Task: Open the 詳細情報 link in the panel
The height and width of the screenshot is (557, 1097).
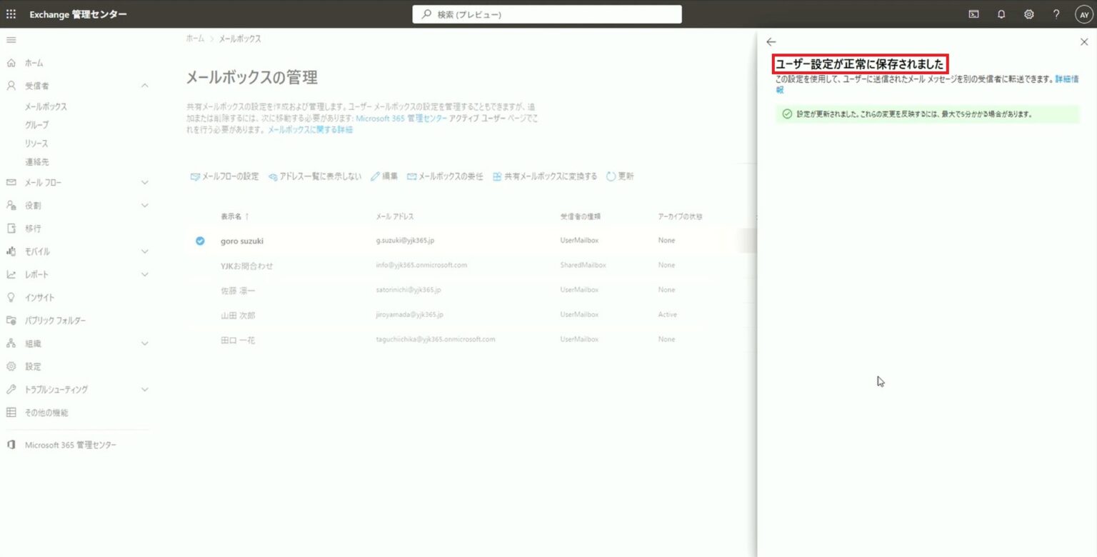Action: (1067, 79)
